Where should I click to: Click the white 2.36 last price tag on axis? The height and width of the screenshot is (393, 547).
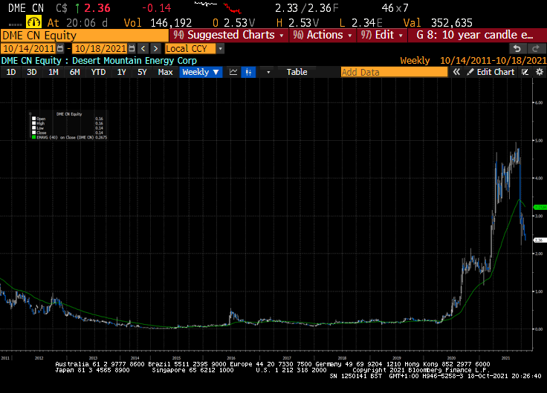540,240
